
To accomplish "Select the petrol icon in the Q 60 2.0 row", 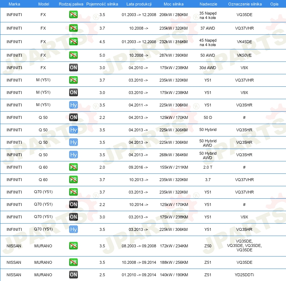I will click(x=74, y=167).
